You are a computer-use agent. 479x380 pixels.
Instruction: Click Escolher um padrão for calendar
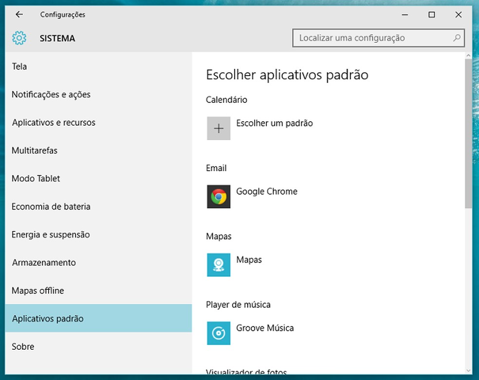click(x=275, y=123)
